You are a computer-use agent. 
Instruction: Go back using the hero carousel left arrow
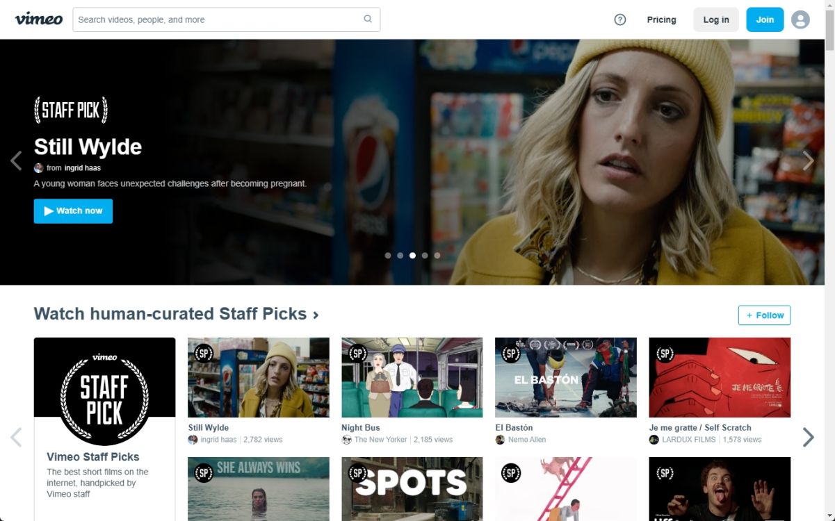coord(16,160)
